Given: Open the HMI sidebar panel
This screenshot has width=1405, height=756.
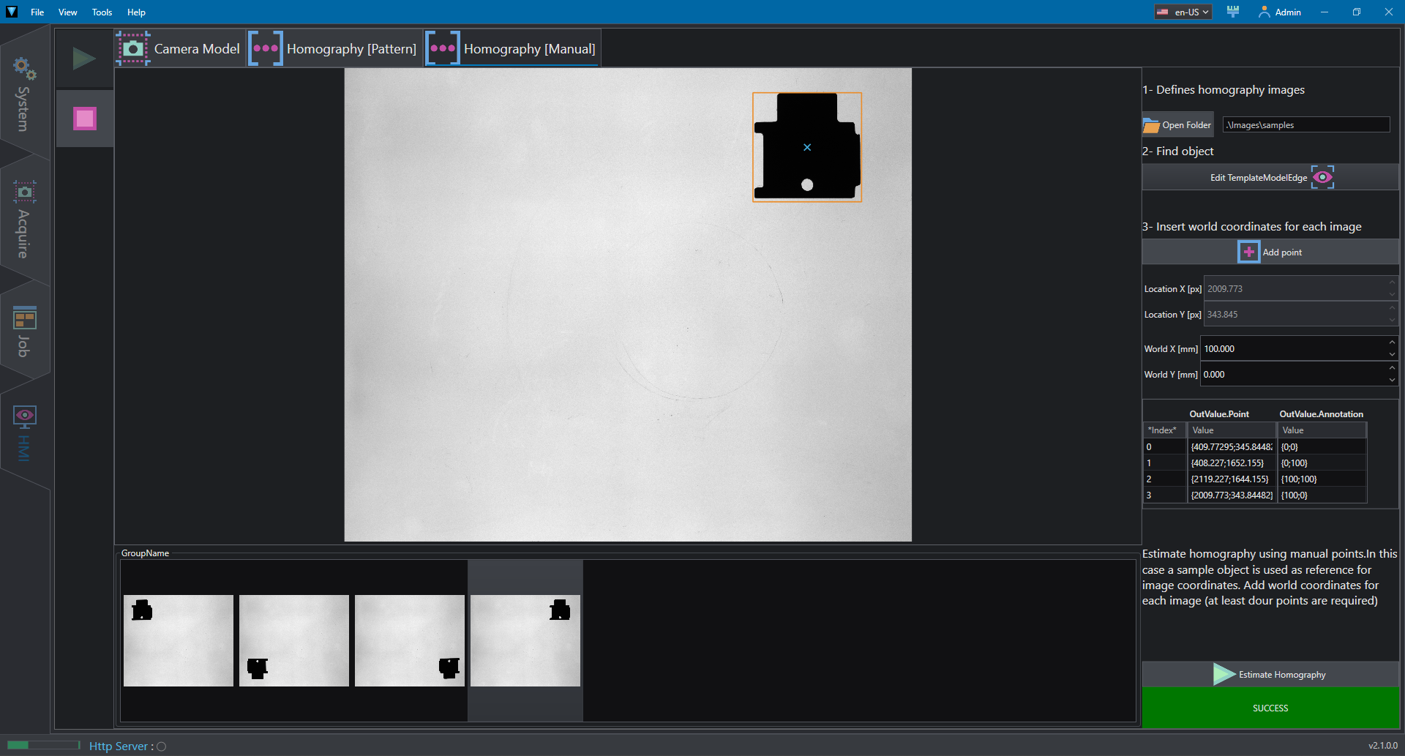Looking at the screenshot, I should pyautogui.click(x=23, y=433).
